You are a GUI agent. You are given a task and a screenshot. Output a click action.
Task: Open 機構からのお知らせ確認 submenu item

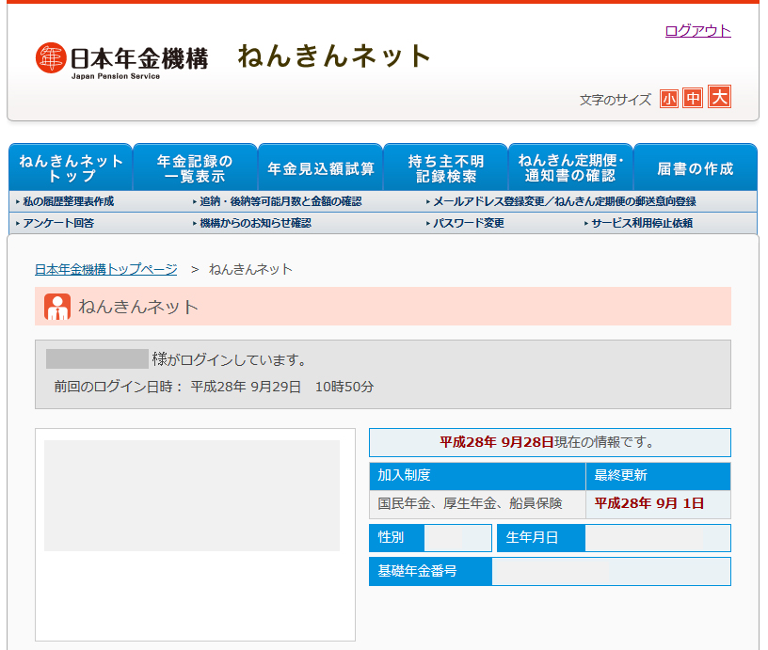pos(254,223)
